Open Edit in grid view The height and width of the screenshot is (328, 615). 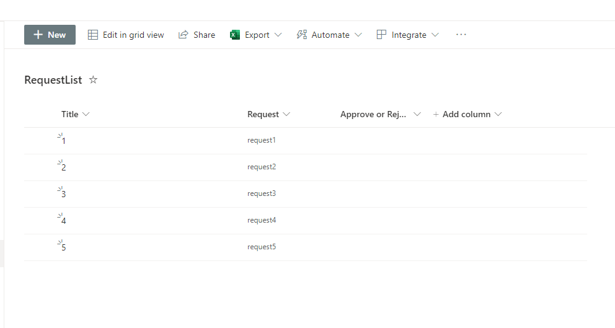(x=125, y=35)
